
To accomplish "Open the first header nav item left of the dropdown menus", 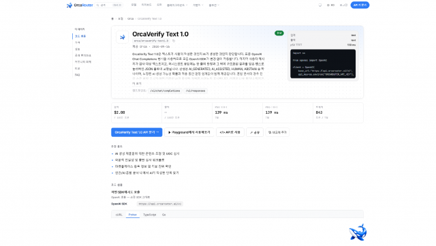I will [x=134, y=5].
